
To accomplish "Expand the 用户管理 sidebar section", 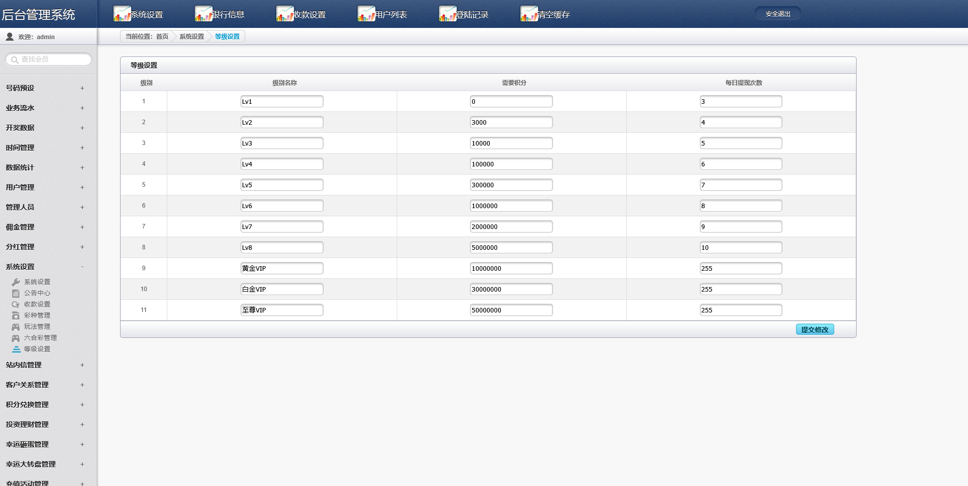I will (x=82, y=187).
